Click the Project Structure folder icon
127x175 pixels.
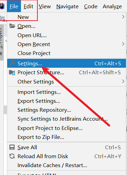12,73
